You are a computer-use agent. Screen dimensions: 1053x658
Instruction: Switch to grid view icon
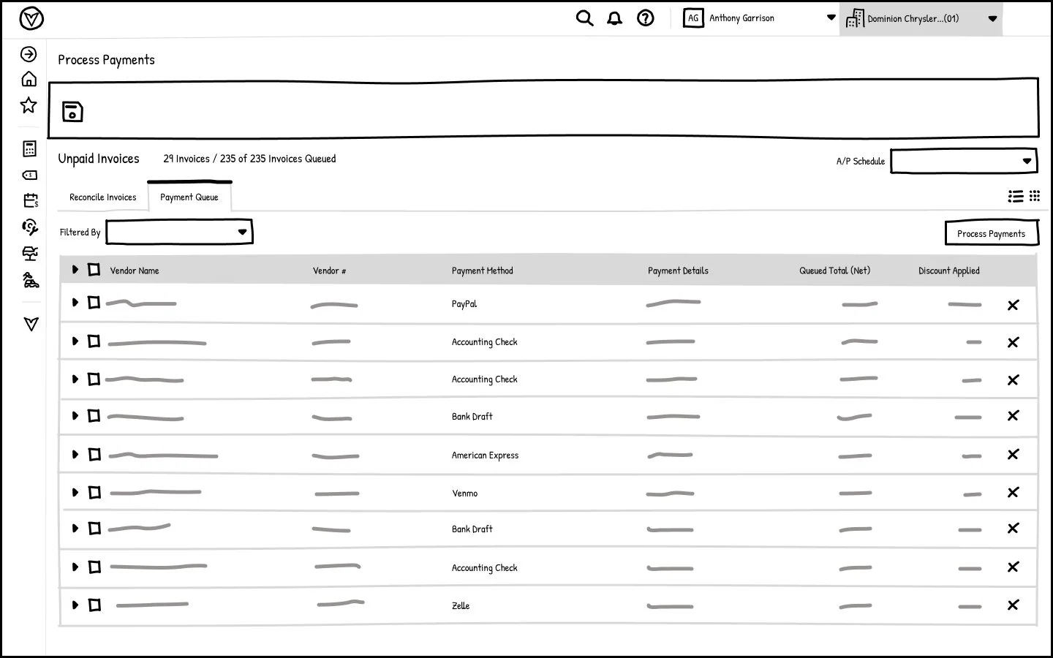pos(1035,196)
